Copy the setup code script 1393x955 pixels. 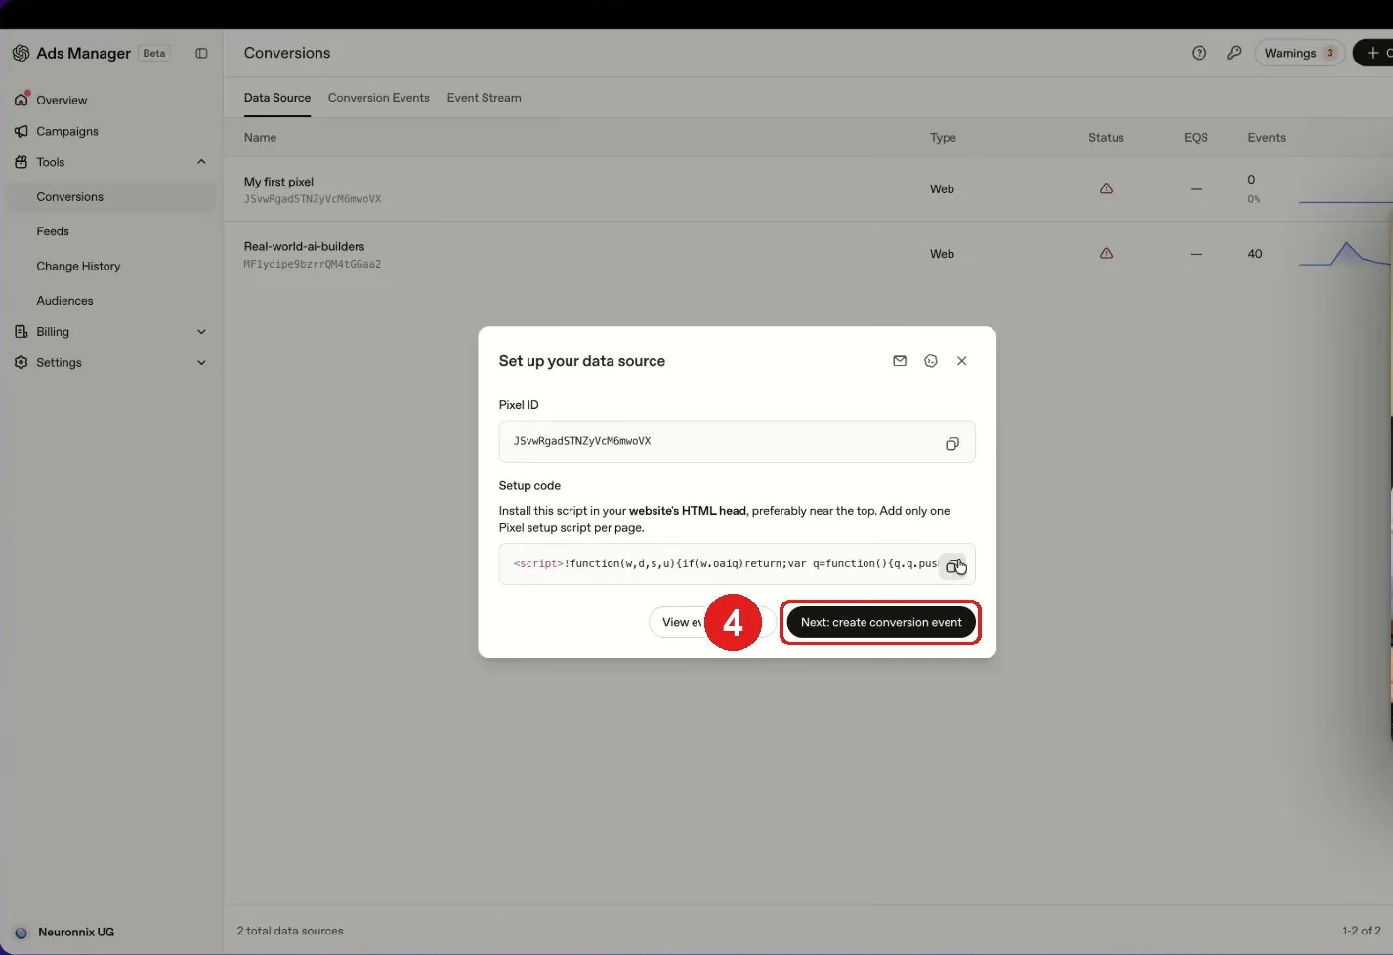[x=953, y=566]
